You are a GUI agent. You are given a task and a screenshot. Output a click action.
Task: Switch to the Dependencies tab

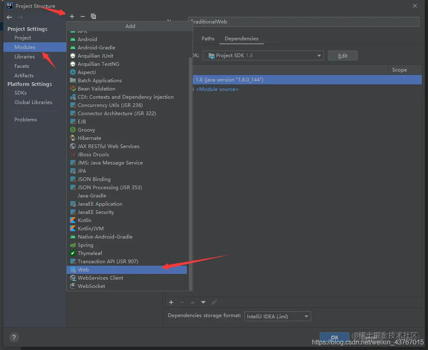click(x=242, y=39)
